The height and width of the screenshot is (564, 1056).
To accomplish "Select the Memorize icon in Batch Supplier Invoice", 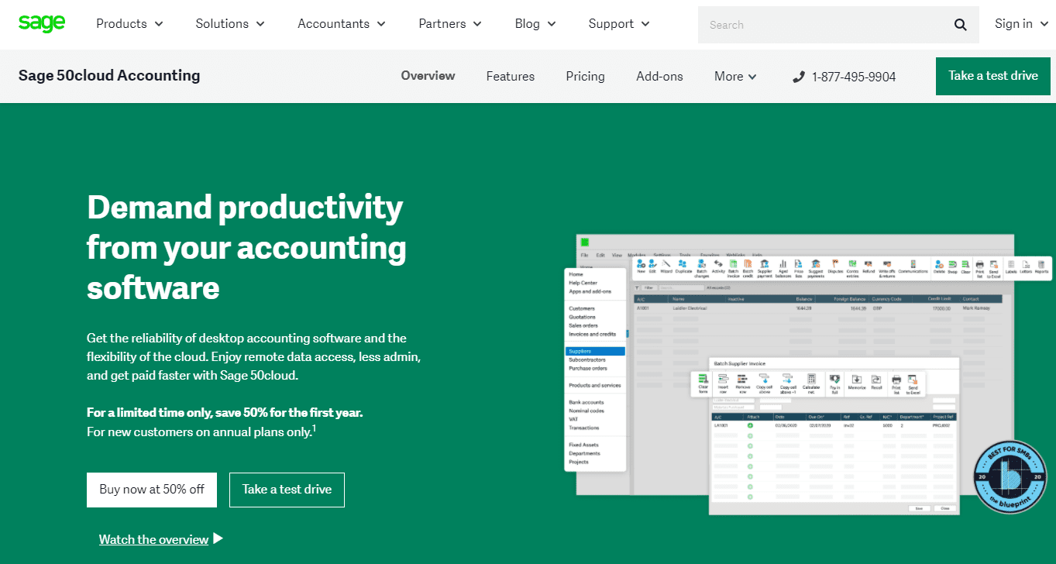I will (x=857, y=380).
